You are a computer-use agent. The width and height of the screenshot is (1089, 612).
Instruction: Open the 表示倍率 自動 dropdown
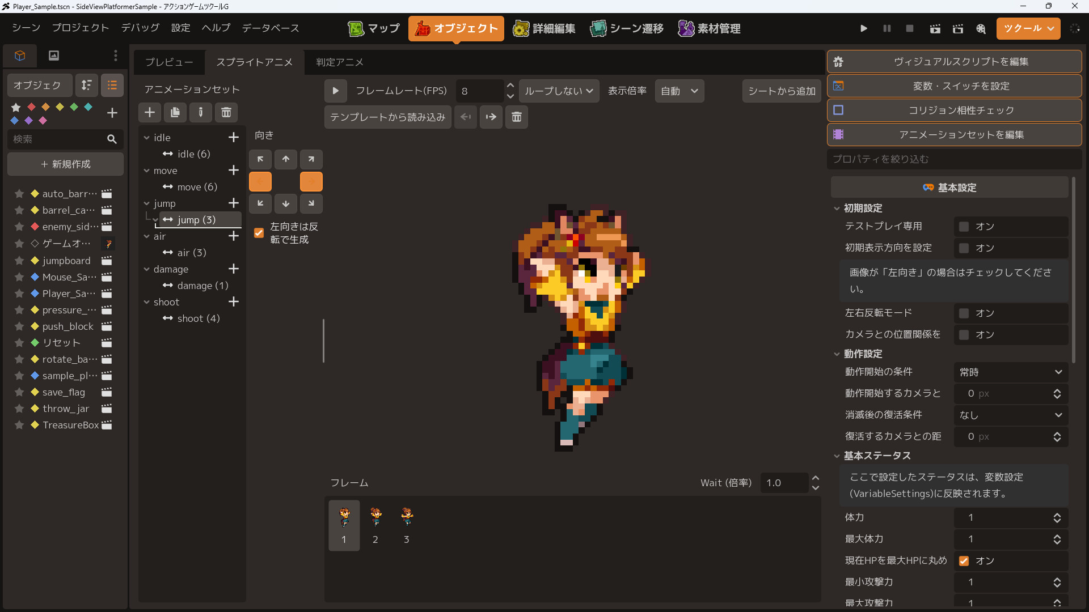(679, 91)
